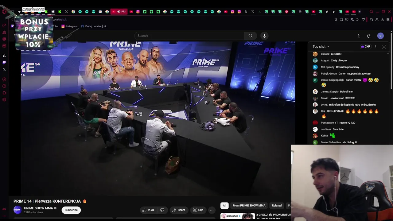Open sidebar settings gear icon
393x221 pixels.
coord(4,99)
